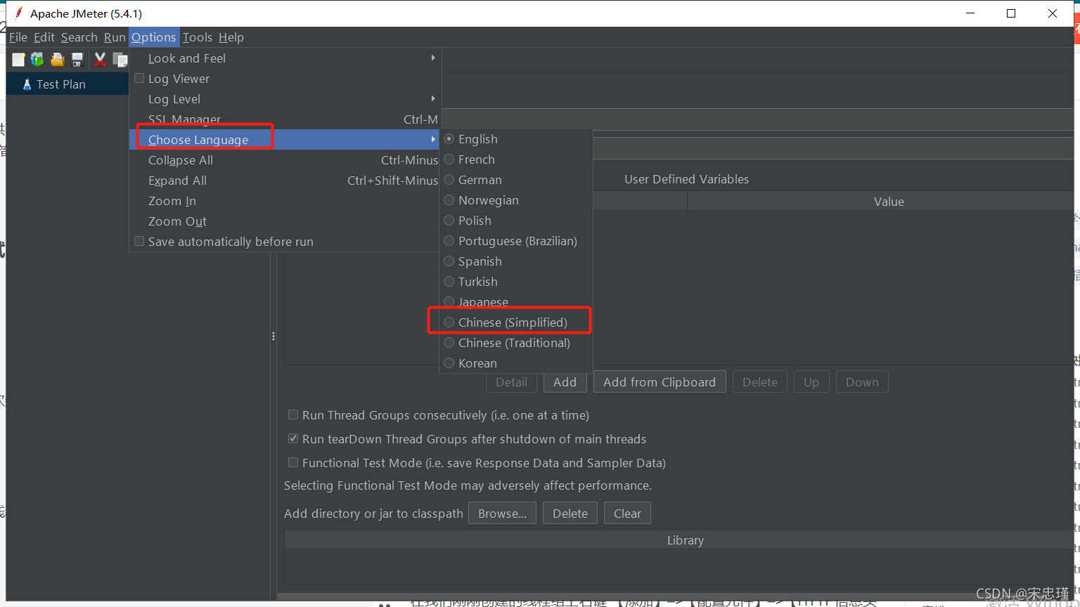The width and height of the screenshot is (1080, 607).
Task: Click the Cut scissors icon
Action: coord(100,60)
